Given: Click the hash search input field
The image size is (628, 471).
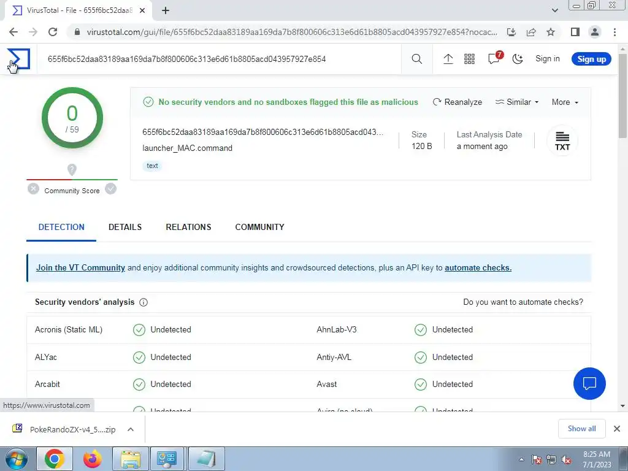Looking at the screenshot, I should (219, 59).
